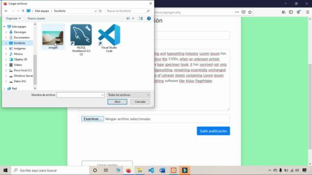The height and width of the screenshot is (175, 312).
Task: Click volume icon in system tray
Action: coord(297,170)
